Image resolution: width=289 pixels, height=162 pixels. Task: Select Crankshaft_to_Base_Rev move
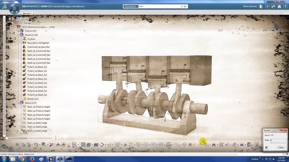(x=38, y=47)
